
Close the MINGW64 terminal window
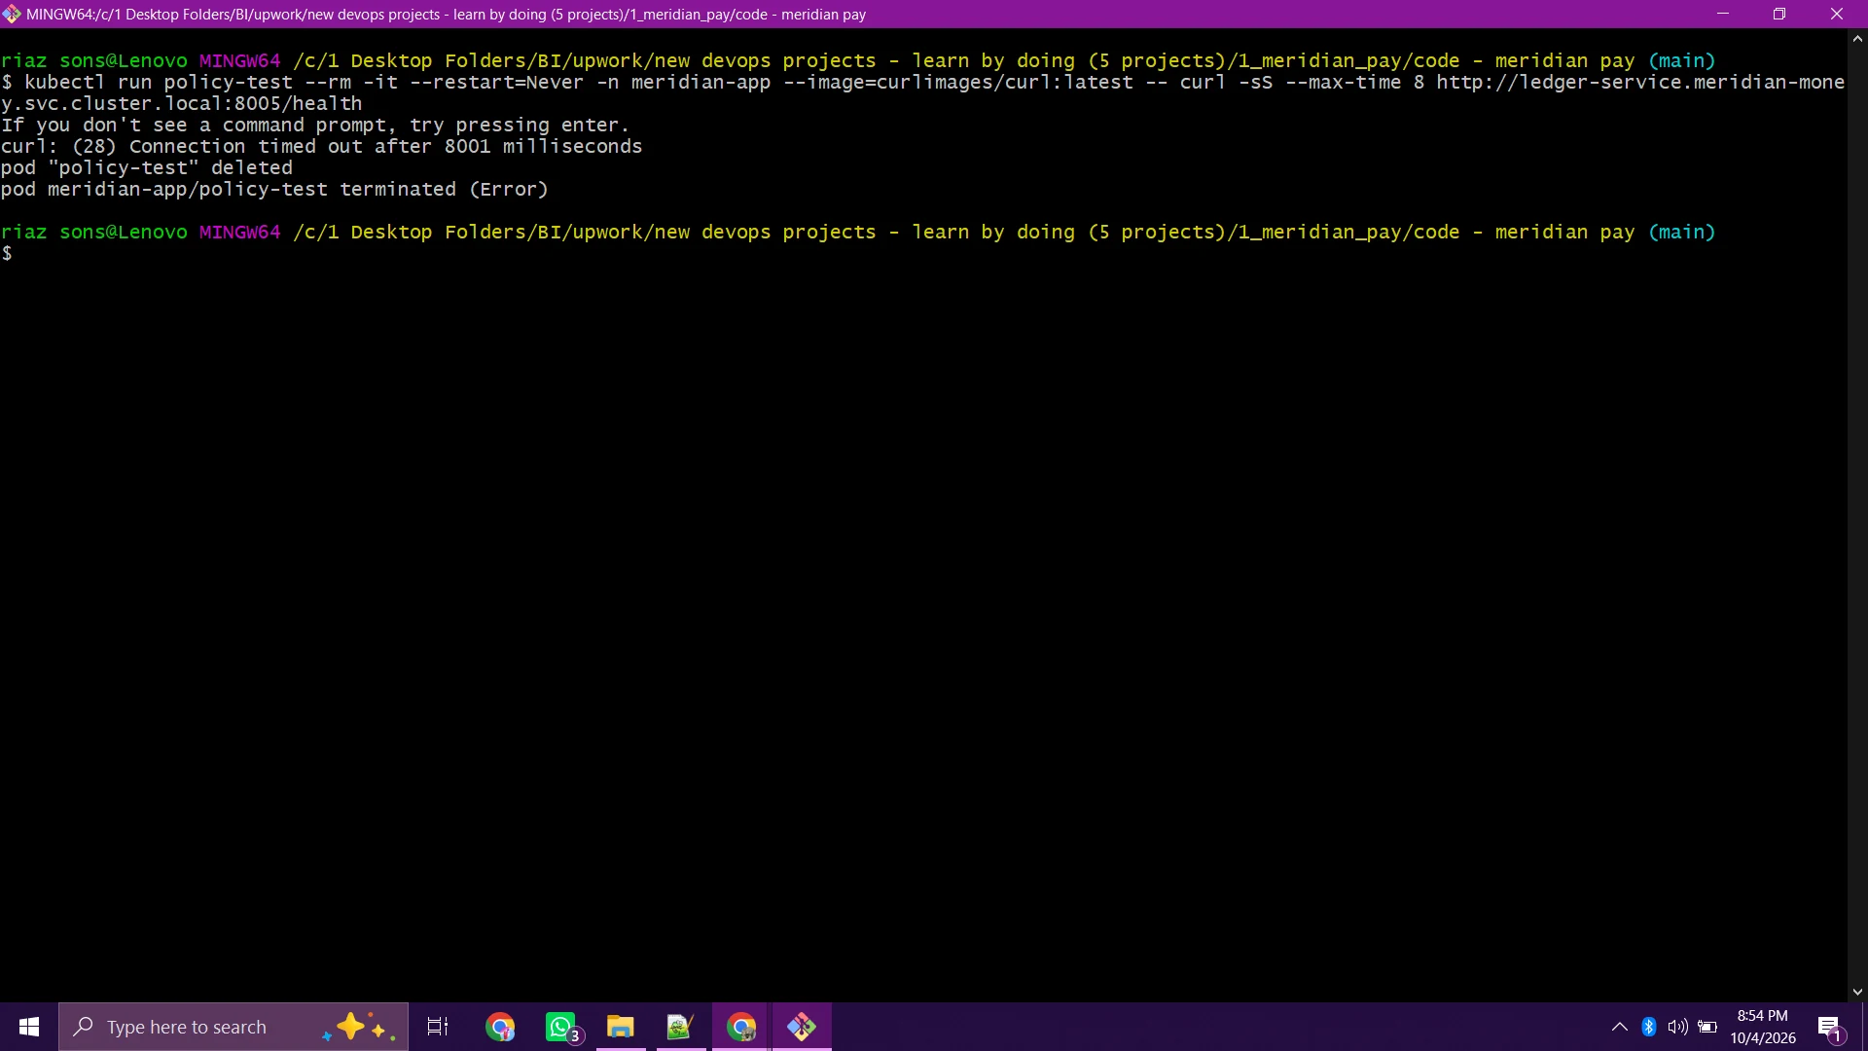coord(1837,14)
